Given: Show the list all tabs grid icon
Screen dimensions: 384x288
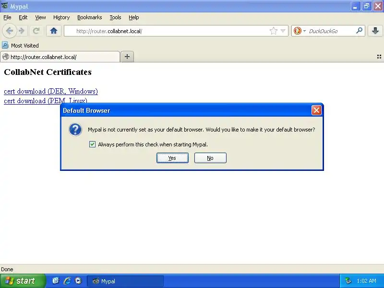Looking at the screenshot, I should 379,57.
